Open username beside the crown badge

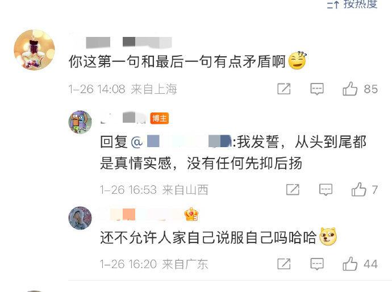[x=141, y=215]
